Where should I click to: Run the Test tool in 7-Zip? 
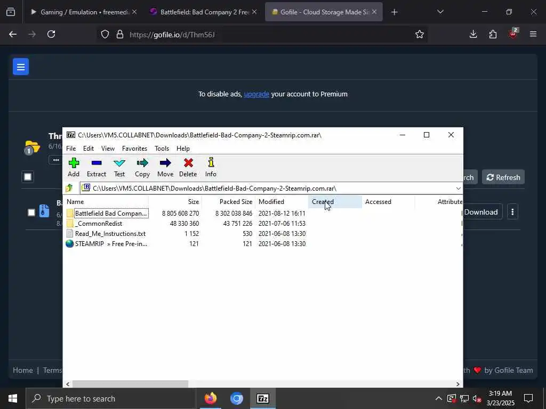[119, 167]
